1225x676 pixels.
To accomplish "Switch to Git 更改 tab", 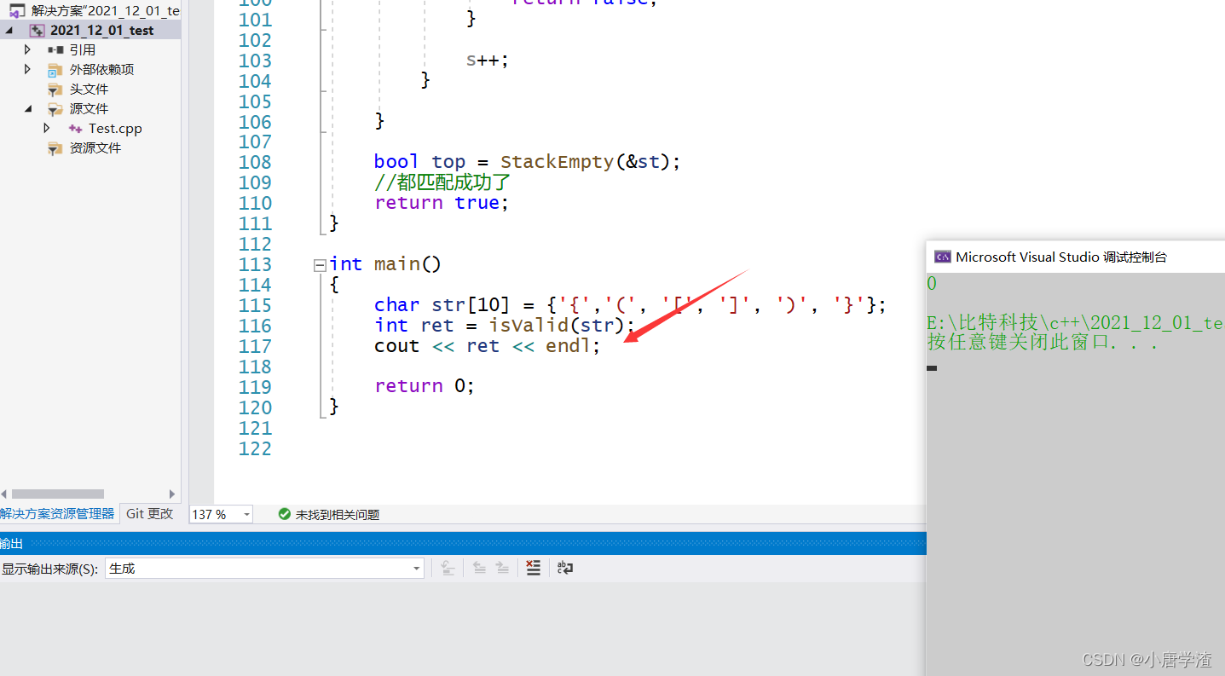I will 150,514.
